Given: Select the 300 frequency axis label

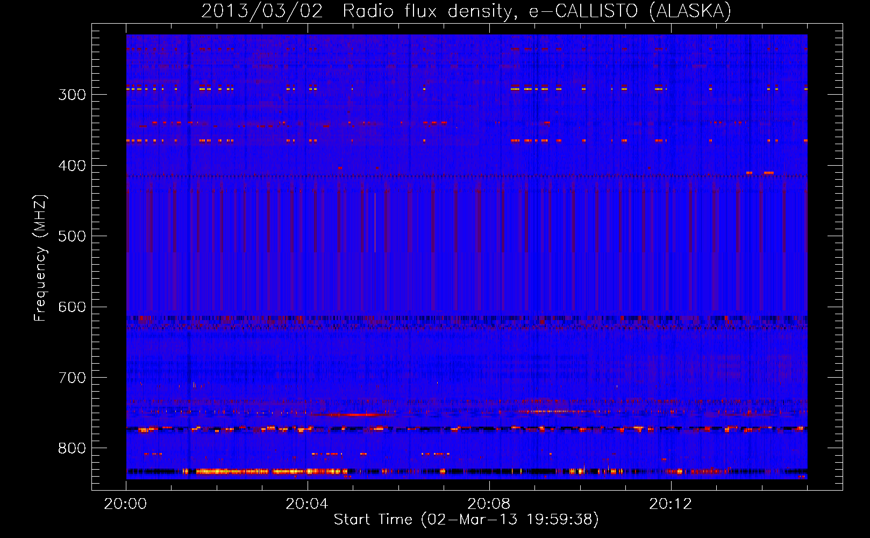Looking at the screenshot, I should tap(72, 95).
